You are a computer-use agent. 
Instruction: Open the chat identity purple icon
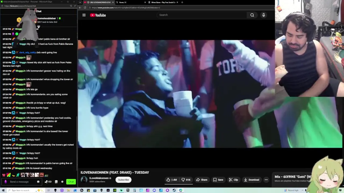click(6, 182)
